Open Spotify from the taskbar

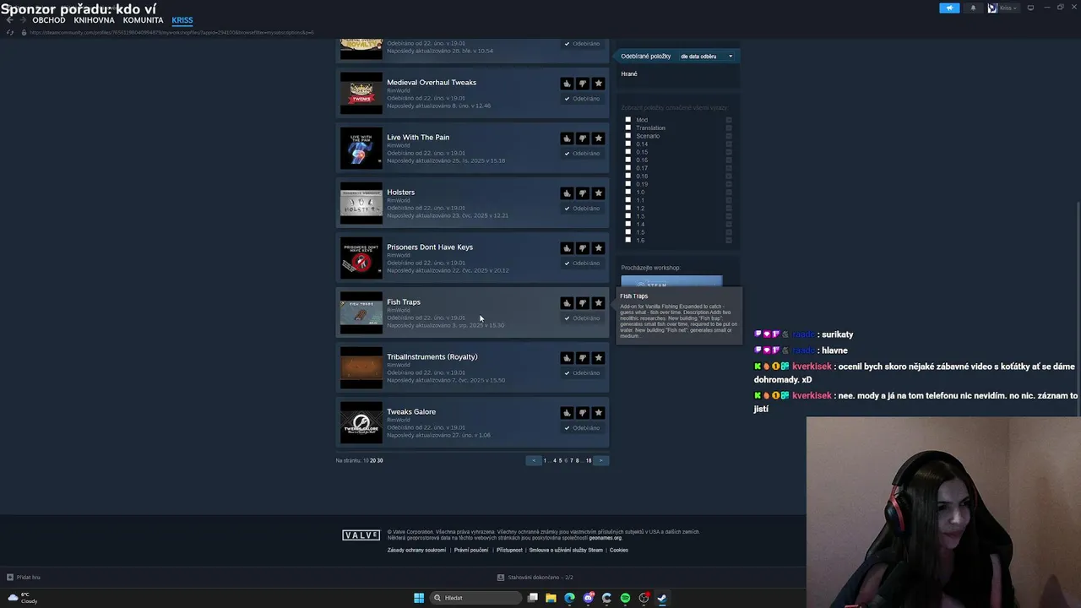625,598
